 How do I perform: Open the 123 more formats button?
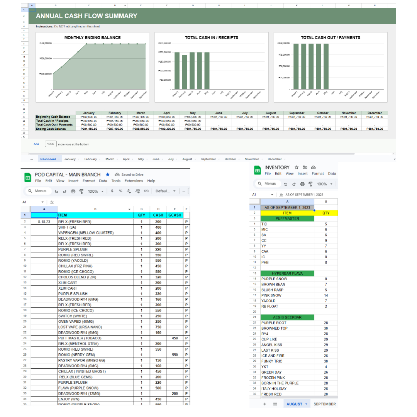pos(146,191)
